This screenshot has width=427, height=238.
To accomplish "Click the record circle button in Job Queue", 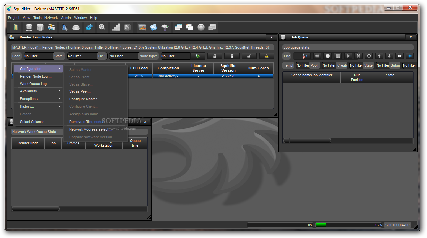I will tap(327, 56).
